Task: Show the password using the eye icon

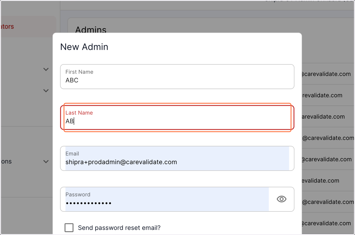Action: [281, 199]
